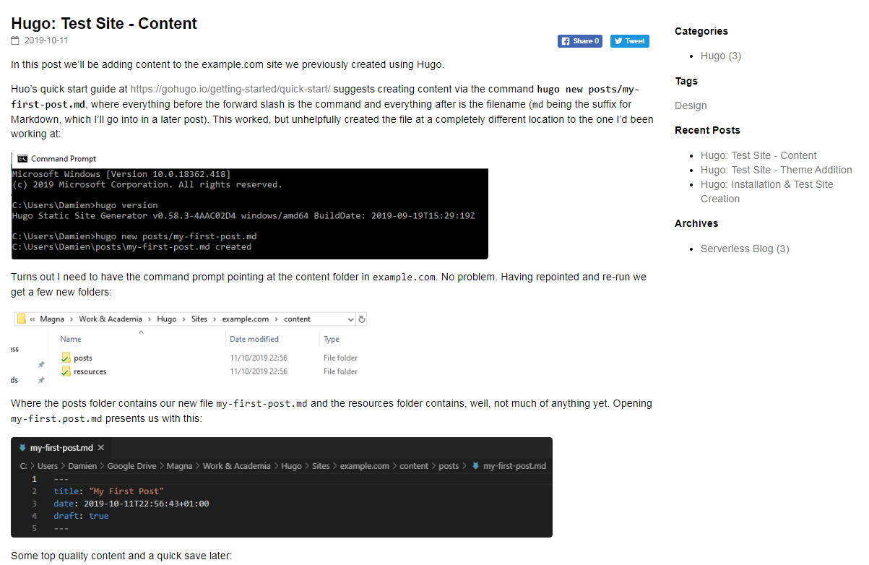Click the inline code hugo new posts/my-first-post.md
The image size is (869, 565).
pos(325,97)
